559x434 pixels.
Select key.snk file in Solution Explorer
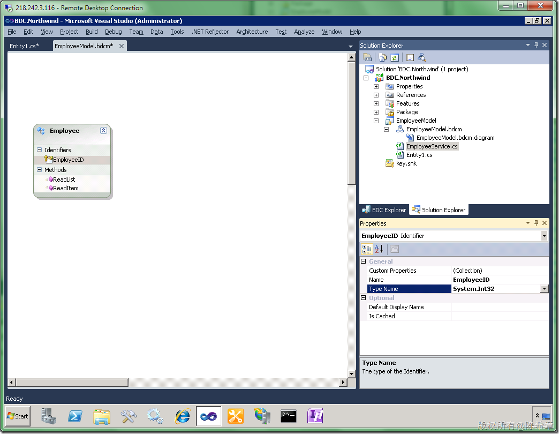406,163
